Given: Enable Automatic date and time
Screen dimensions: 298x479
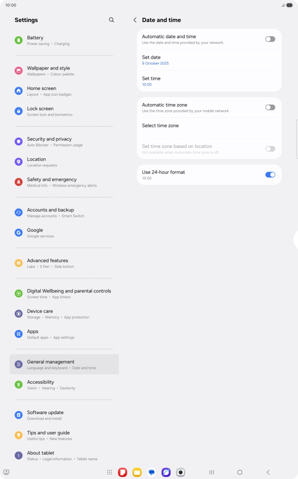Looking at the screenshot, I should [x=270, y=39].
